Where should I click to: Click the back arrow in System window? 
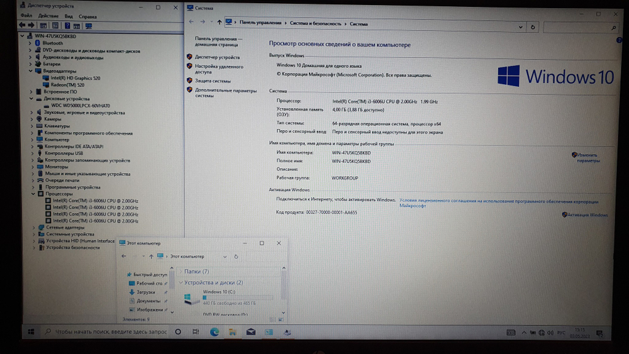[191, 21]
